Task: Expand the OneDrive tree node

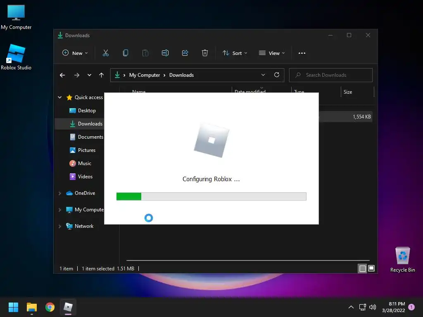Action: click(59, 193)
